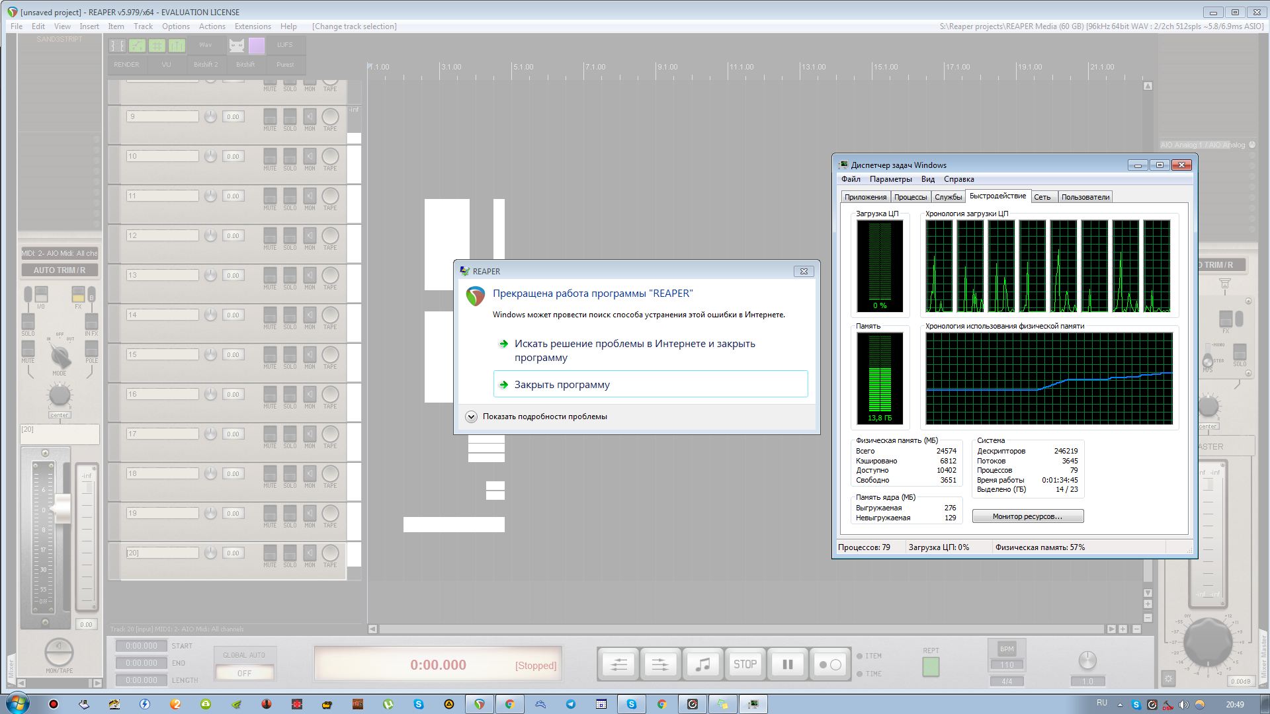1270x714 pixels.
Task: Click the playrate knob in transport
Action: 1087,660
